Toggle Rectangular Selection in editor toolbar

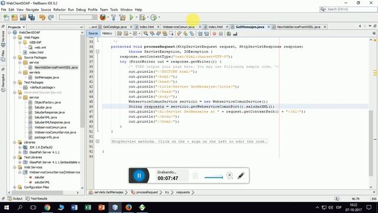(171, 34)
